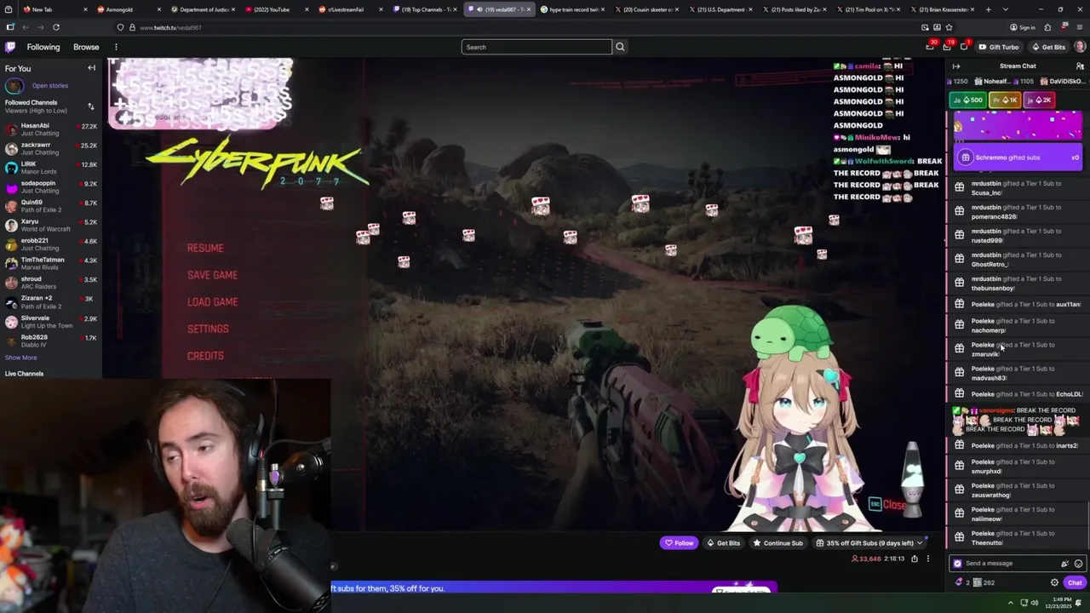The height and width of the screenshot is (613, 1090).
Task: Click the taskbar clock 1:49 PM
Action: point(1060,602)
